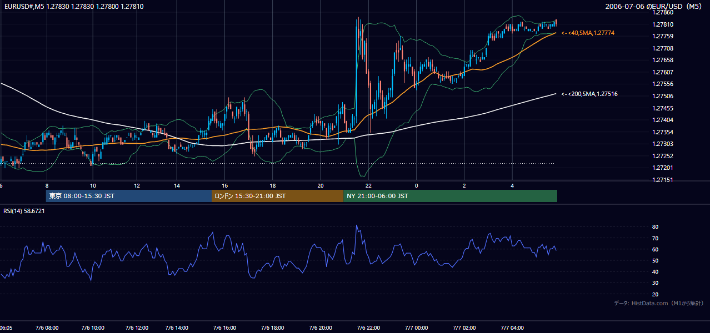Click the 7/7 00:00 bottom time label
This screenshot has height=333, width=710.
(x=416, y=328)
